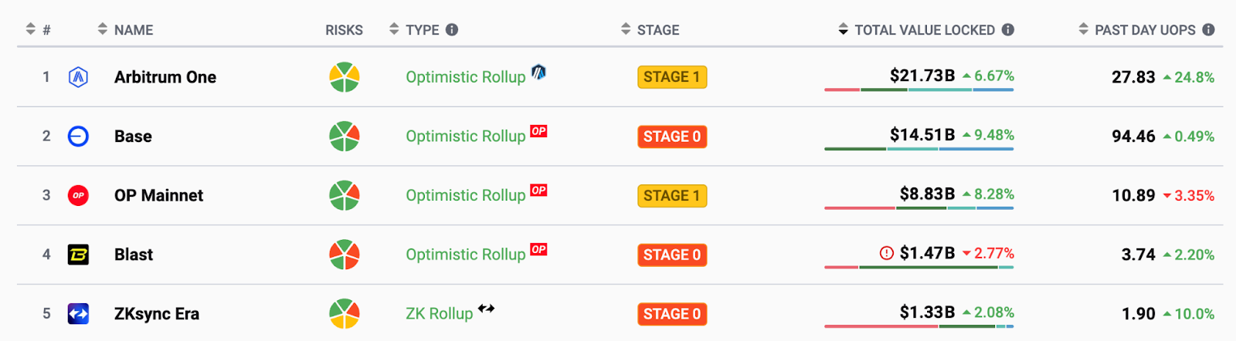Sort the table by Name column

(133, 30)
